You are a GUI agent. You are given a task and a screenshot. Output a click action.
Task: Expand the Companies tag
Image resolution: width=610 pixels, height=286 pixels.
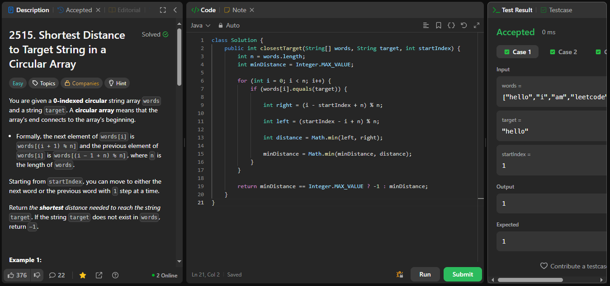pyautogui.click(x=81, y=83)
